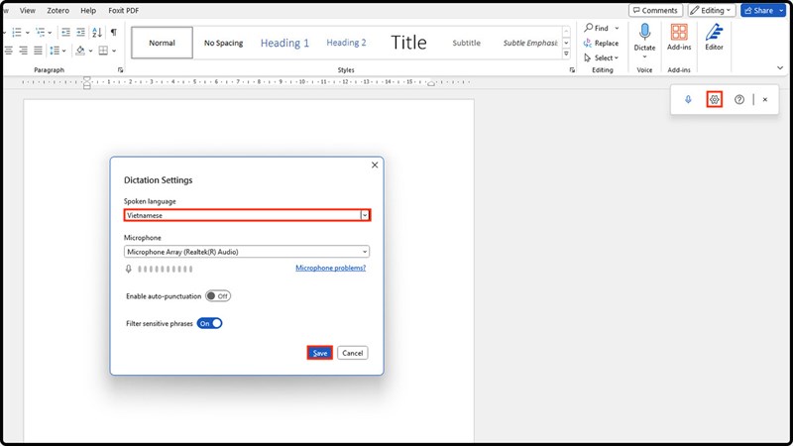Turn off Filter sensitive phrases toggle
Image resolution: width=793 pixels, height=446 pixels.
[210, 323]
